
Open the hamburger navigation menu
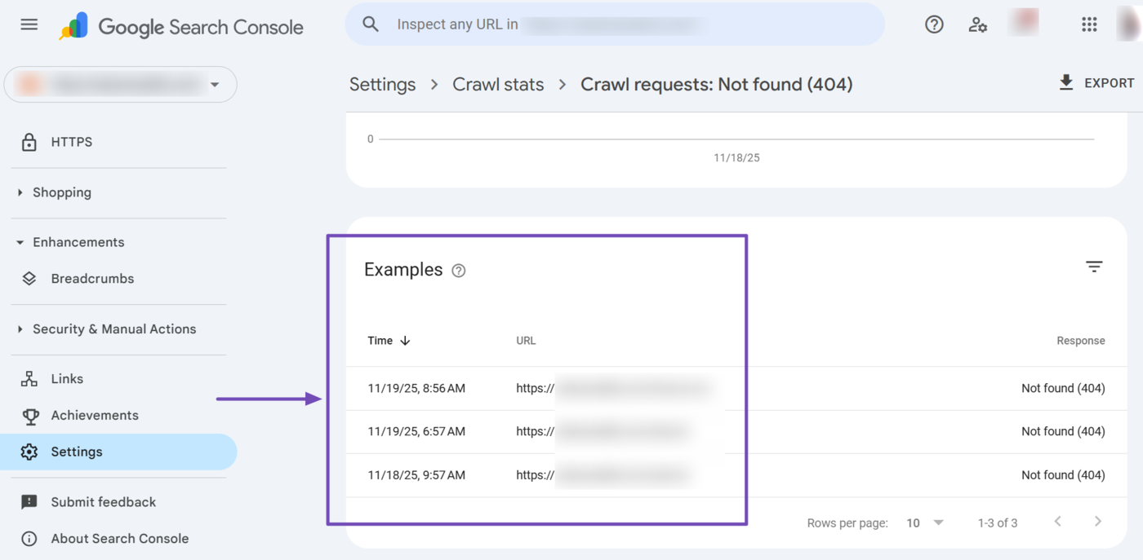tap(29, 24)
